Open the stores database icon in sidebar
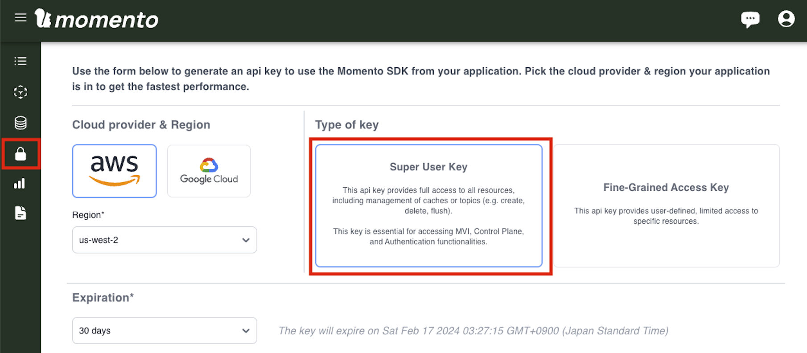807x353 pixels. 21,123
